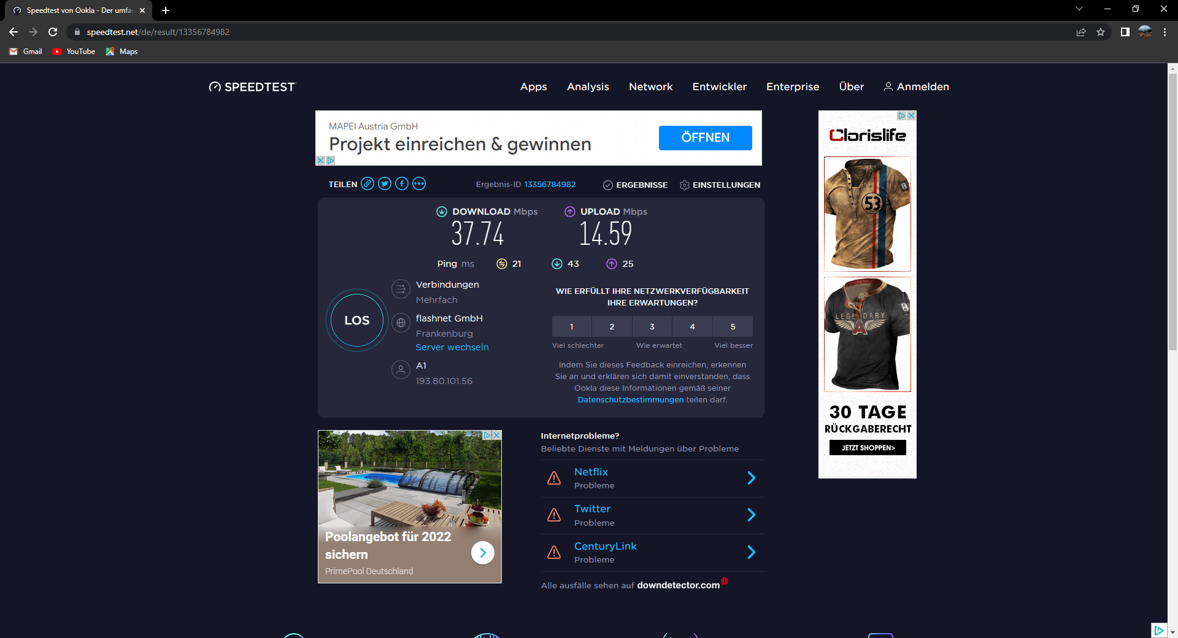Expand the Netflix problems entry arrow
This screenshot has width=1178, height=638.
click(x=752, y=478)
